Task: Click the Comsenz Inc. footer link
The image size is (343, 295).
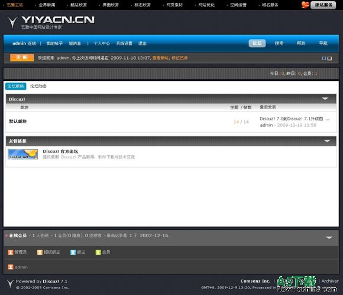Action: [255, 281]
